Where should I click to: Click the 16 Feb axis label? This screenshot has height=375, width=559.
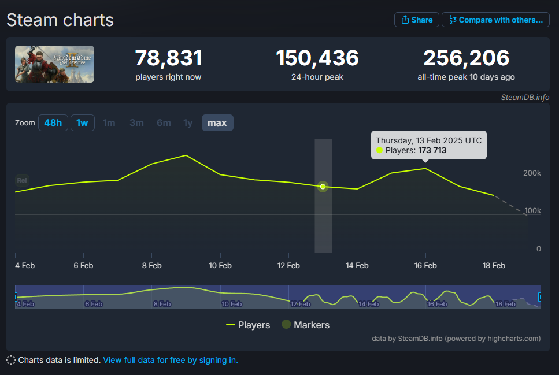(x=425, y=266)
